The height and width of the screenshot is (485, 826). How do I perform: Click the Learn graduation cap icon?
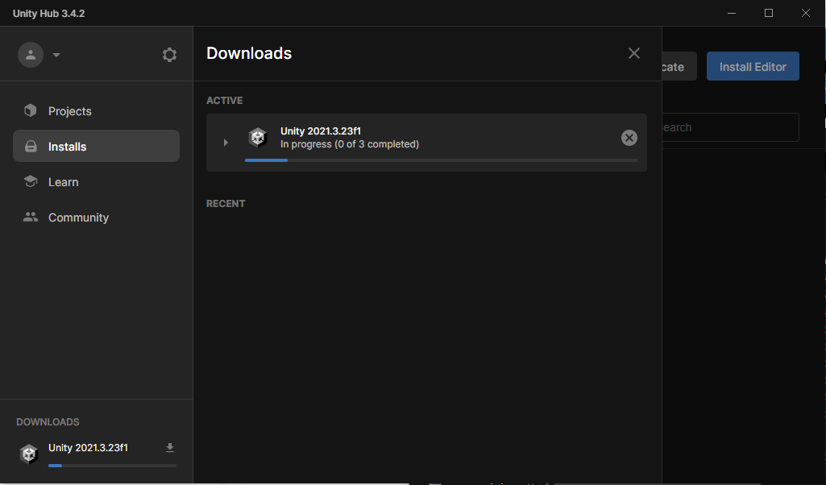tap(31, 181)
